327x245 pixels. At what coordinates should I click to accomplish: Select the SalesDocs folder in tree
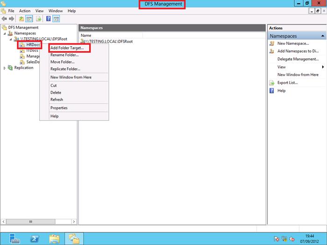point(33,62)
